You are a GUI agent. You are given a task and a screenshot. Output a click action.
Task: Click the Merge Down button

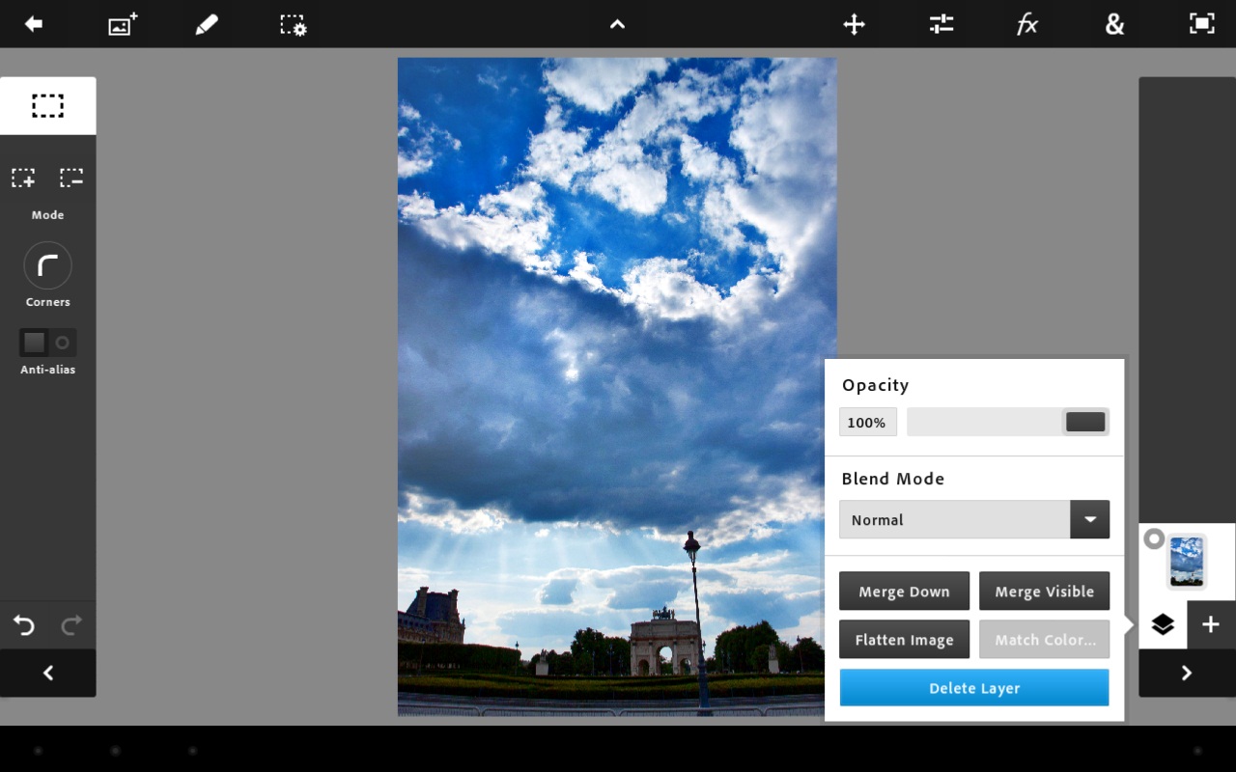[x=904, y=592]
